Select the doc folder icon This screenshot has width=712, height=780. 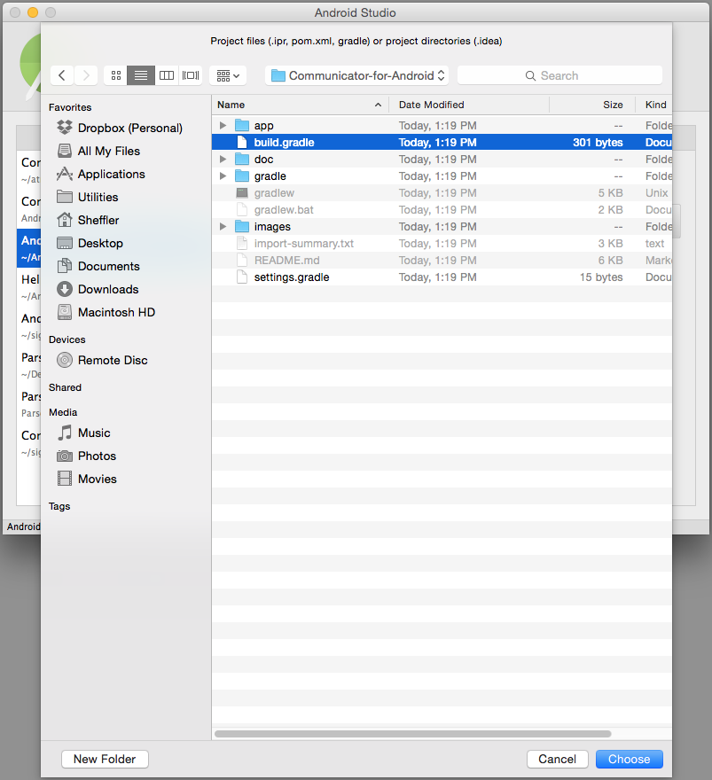click(x=242, y=160)
